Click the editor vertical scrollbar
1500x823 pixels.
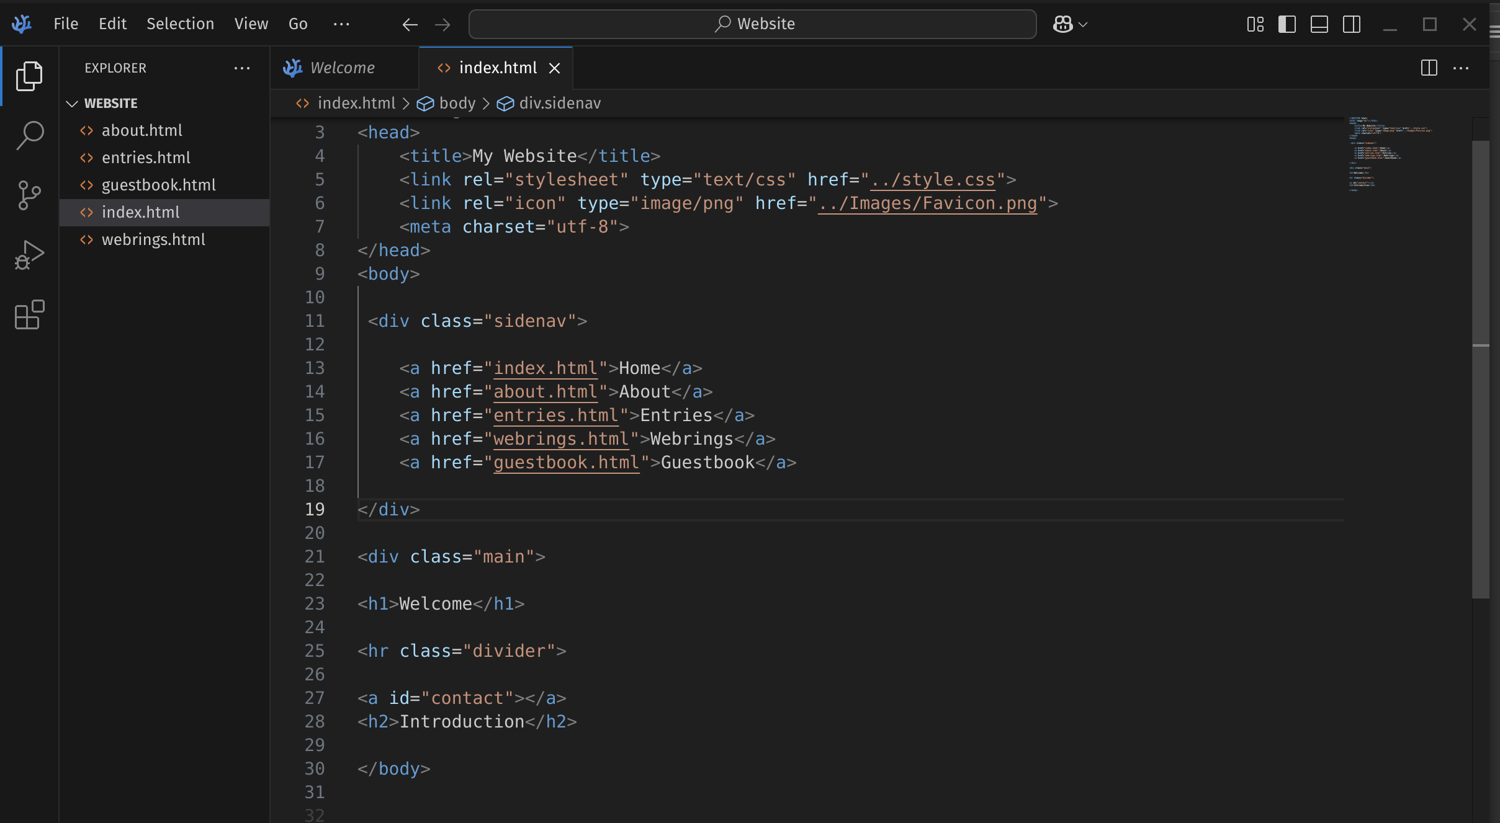(1481, 368)
